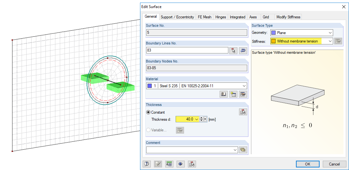Open the help icon in dialog footer

coord(147,164)
